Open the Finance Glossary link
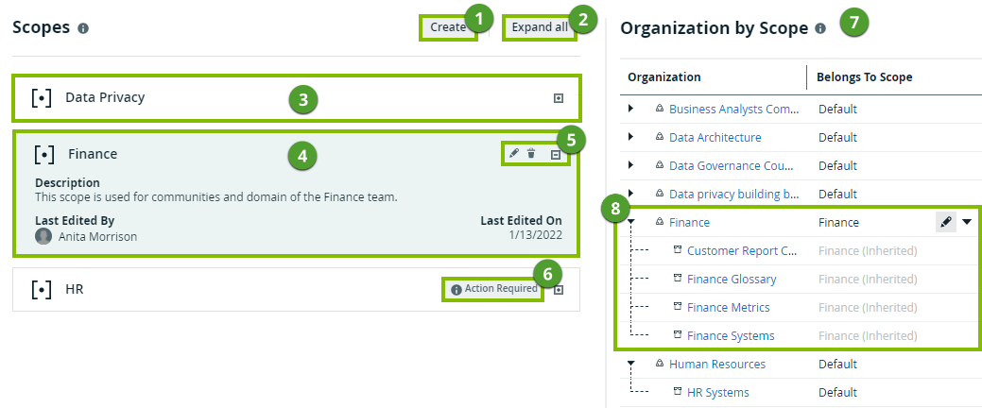 point(732,279)
